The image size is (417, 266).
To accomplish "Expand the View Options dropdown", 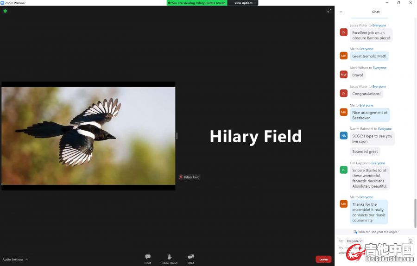I will (x=244, y=3).
